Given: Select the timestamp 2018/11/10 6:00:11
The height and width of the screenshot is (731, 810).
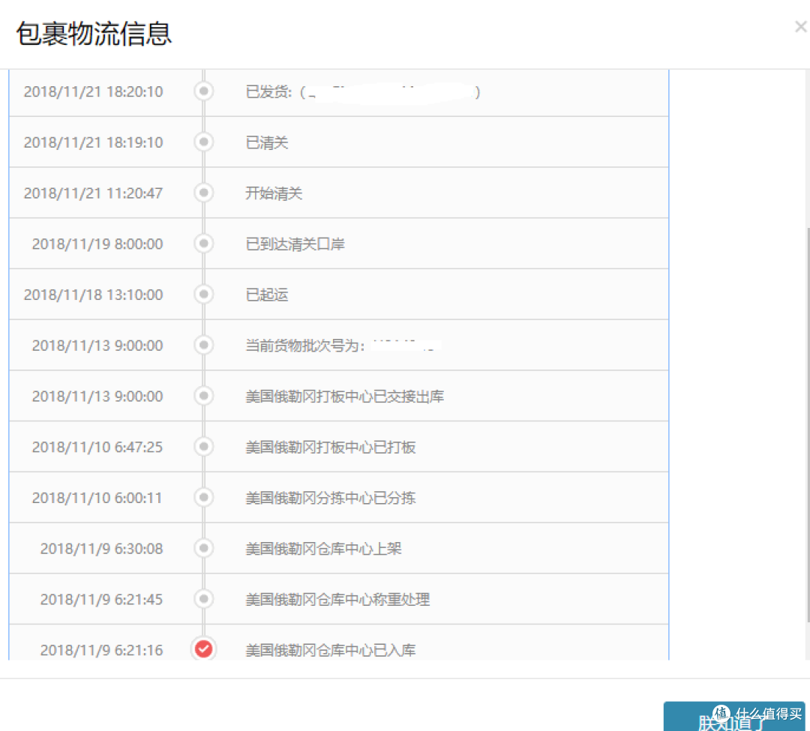Looking at the screenshot, I should coord(97,498).
